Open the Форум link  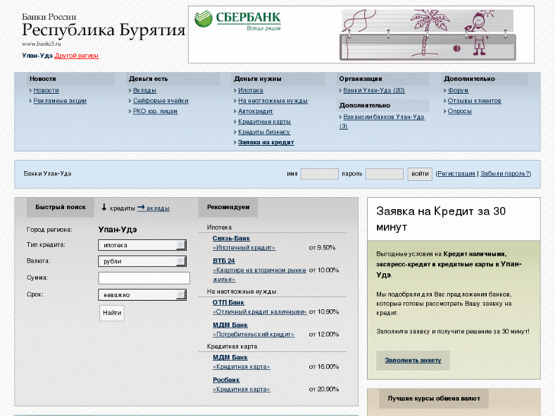click(458, 90)
